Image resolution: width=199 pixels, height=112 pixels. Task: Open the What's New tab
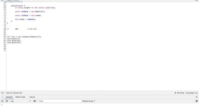[x=20, y=97]
